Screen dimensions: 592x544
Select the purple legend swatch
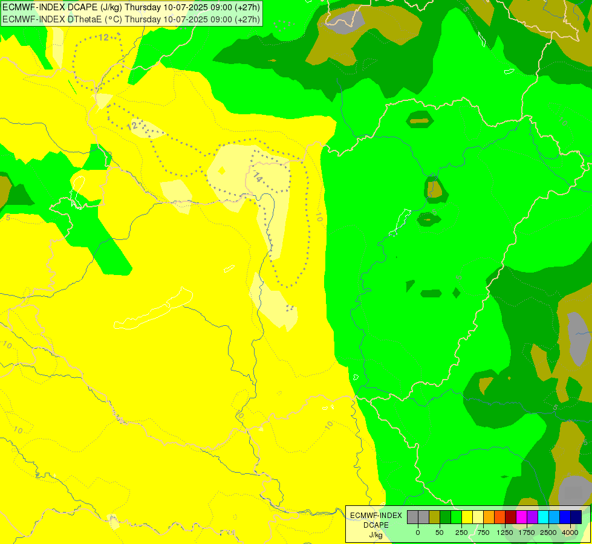click(x=532, y=517)
